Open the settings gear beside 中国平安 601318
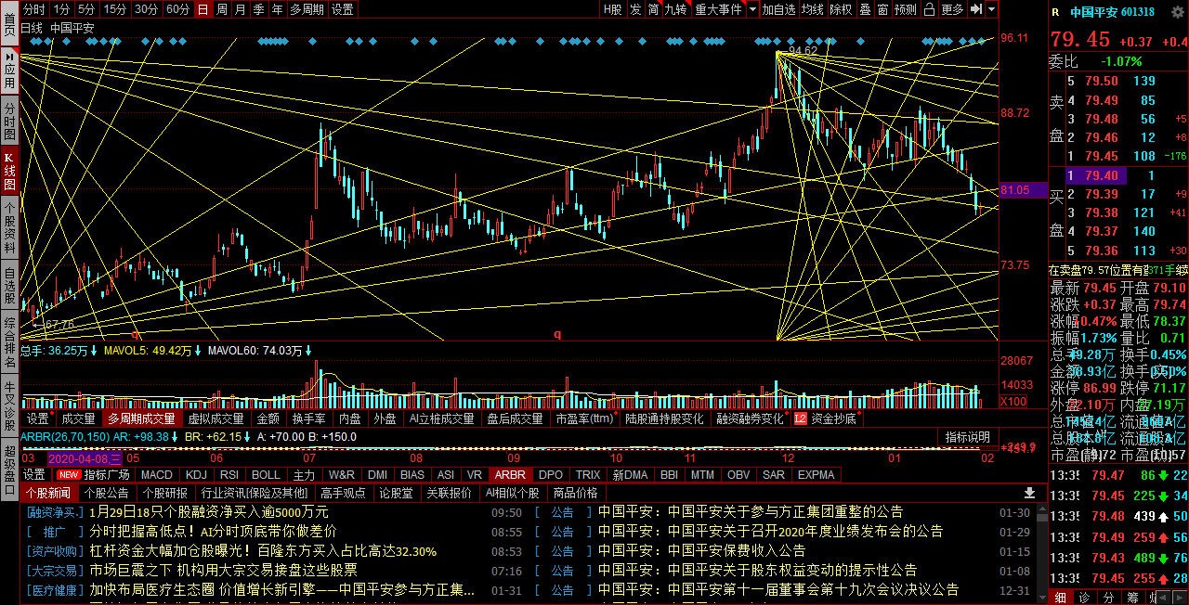This screenshot has height=605, width=1189. coord(1176,12)
